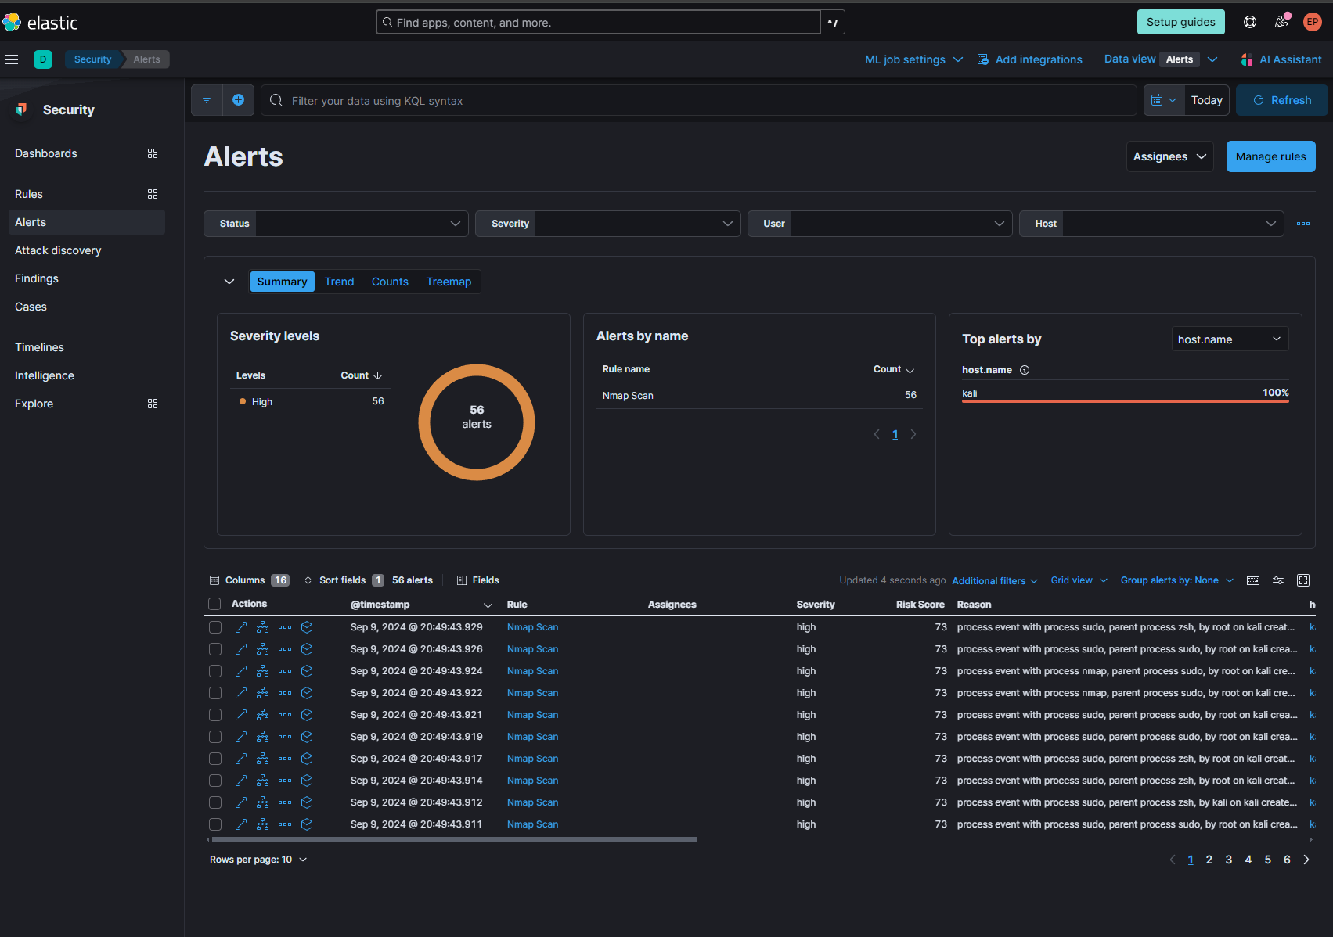Switch to the Counts tab

(x=390, y=282)
